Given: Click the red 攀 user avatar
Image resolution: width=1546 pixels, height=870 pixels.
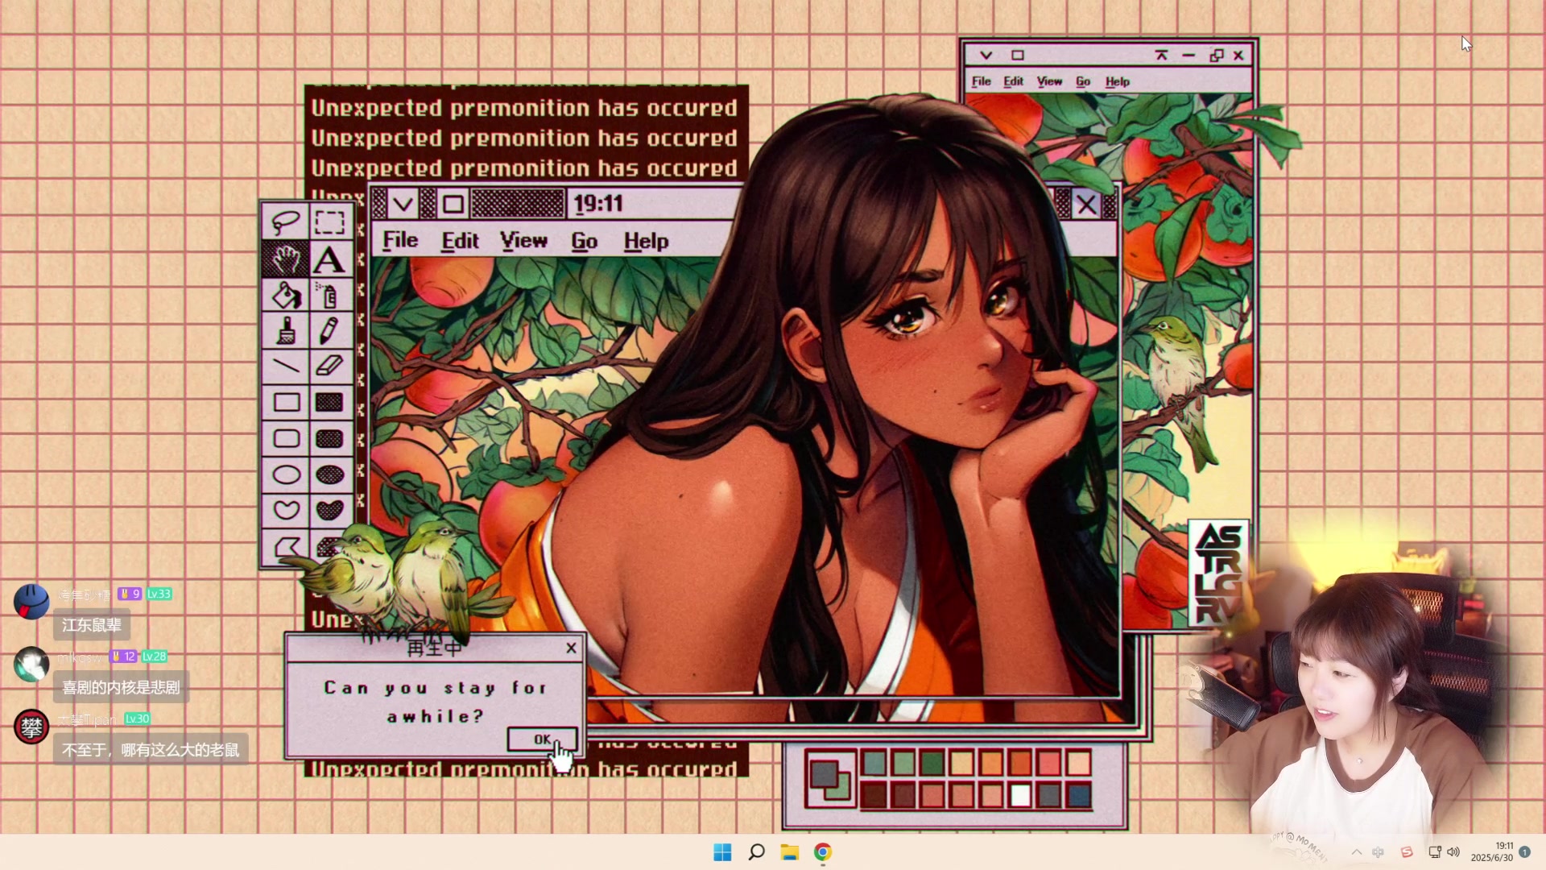Looking at the screenshot, I should pos(31,727).
